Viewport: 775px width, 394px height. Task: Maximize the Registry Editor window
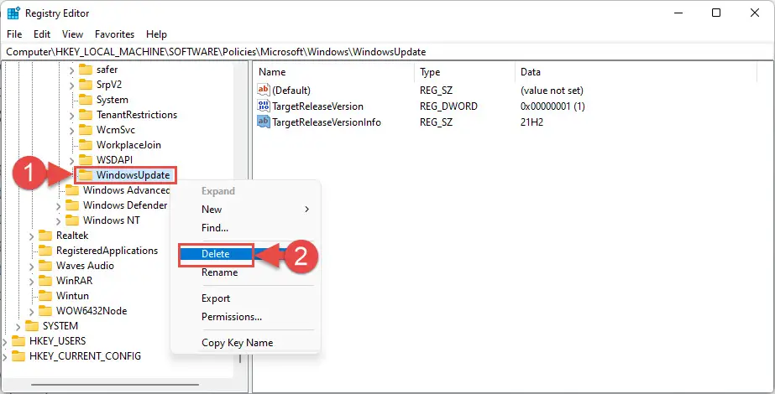coord(716,13)
